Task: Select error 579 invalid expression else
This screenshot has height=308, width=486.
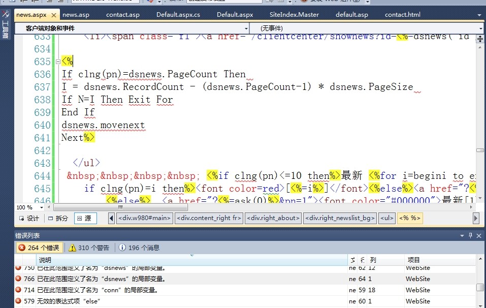Action: click(x=245, y=301)
